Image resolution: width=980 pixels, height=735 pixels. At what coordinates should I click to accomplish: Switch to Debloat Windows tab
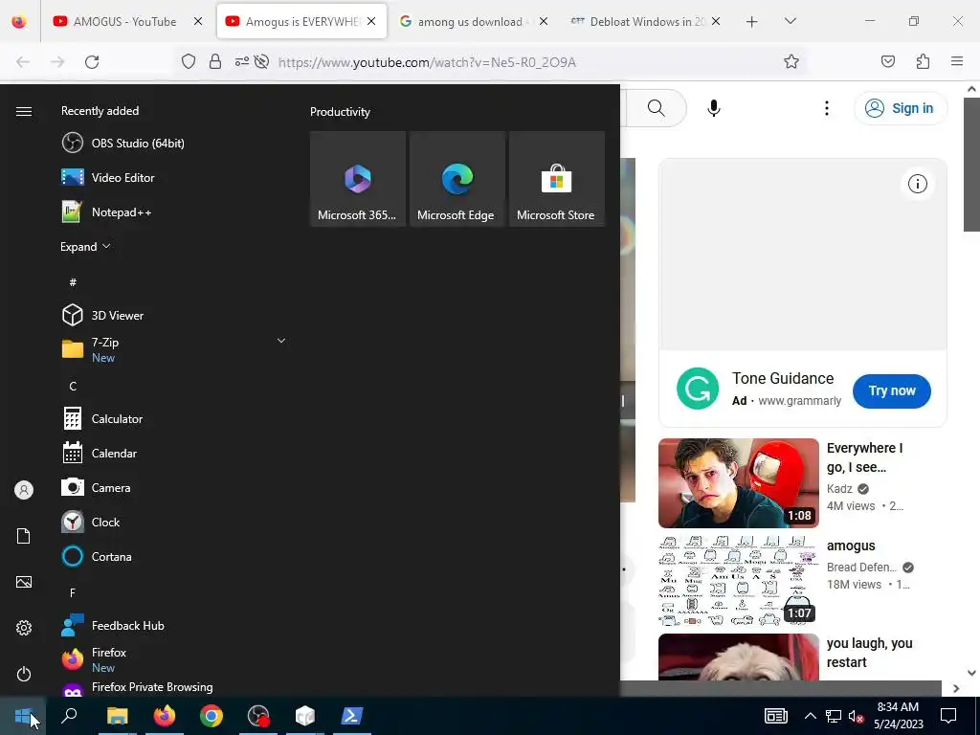(647, 21)
